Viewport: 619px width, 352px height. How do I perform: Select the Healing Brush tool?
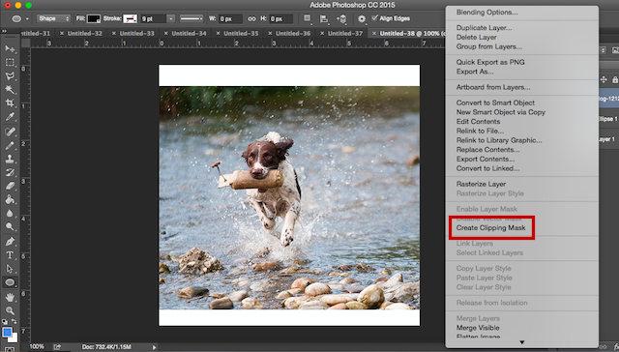click(10, 132)
